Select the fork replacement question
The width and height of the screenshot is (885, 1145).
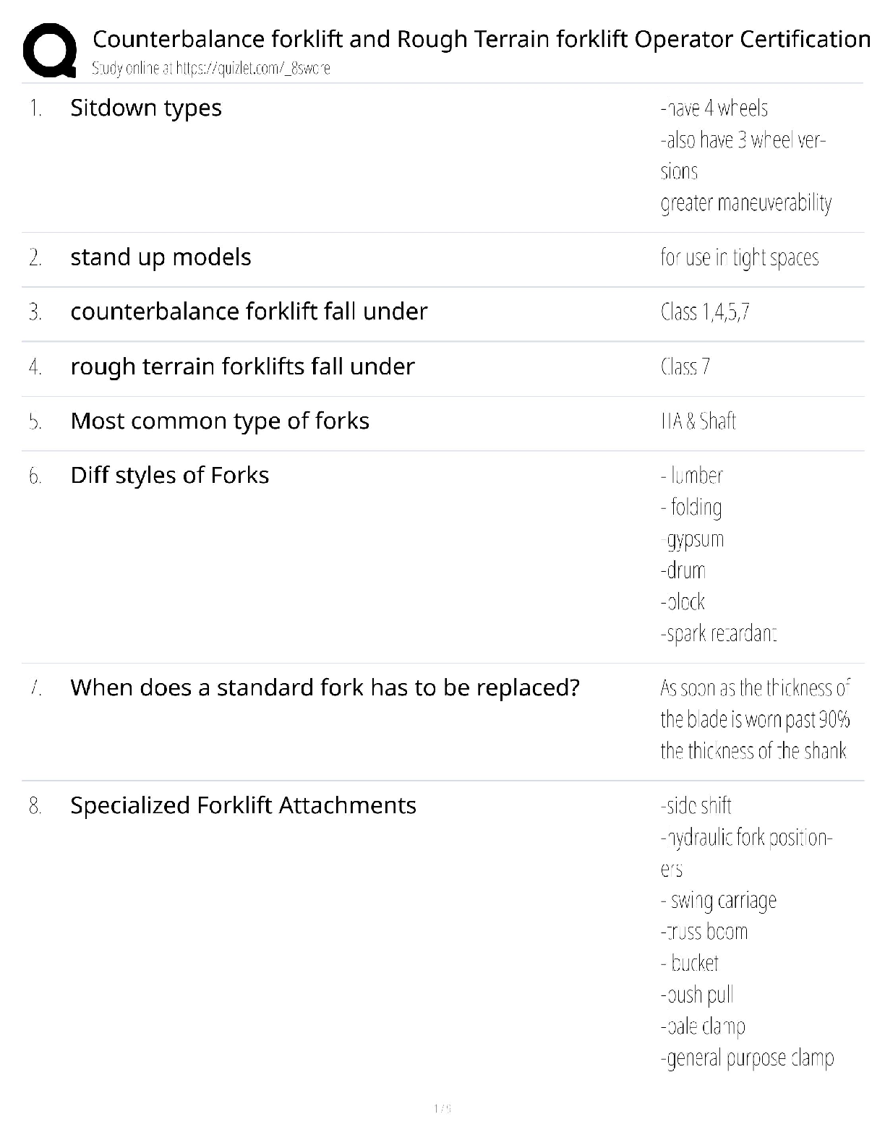click(x=325, y=687)
